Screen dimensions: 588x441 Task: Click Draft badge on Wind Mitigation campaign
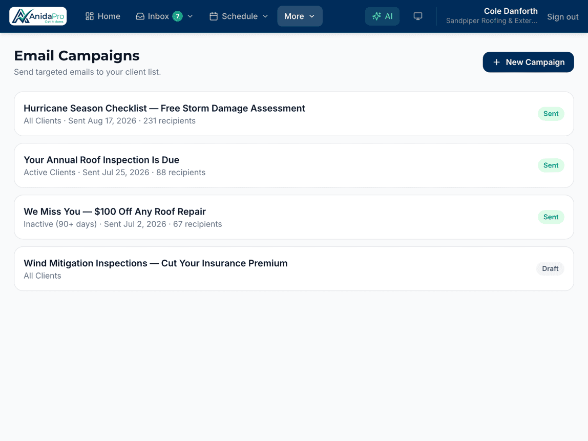(x=550, y=268)
